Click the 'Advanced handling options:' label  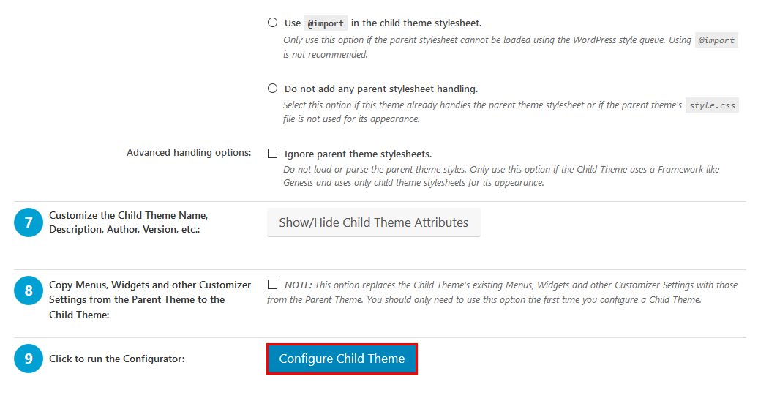[x=189, y=153]
